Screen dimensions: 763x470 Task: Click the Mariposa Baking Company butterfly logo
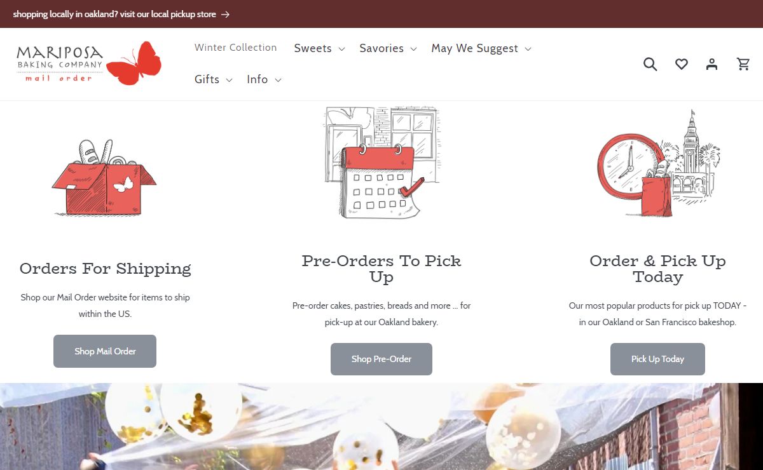click(89, 64)
